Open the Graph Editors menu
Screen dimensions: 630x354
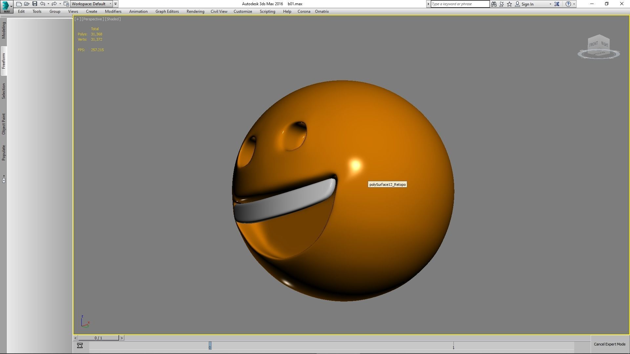point(167,11)
